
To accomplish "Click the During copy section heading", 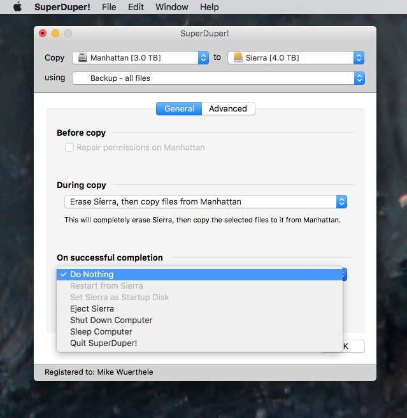I will [82, 185].
